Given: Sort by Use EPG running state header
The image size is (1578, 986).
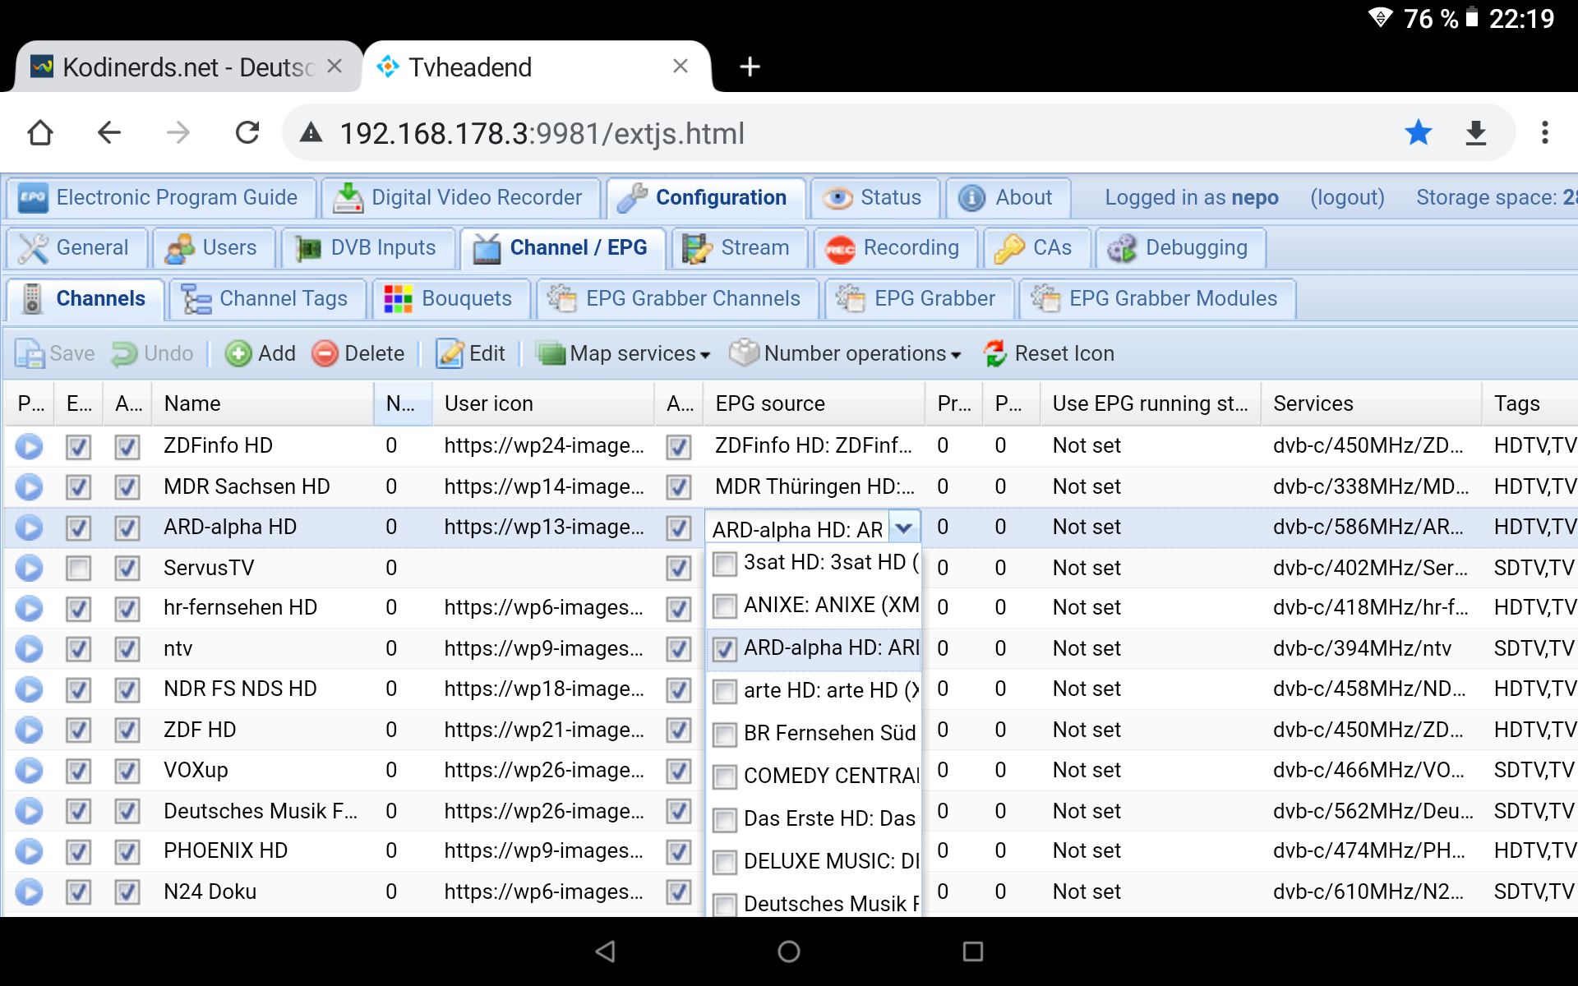Looking at the screenshot, I should (x=1151, y=403).
